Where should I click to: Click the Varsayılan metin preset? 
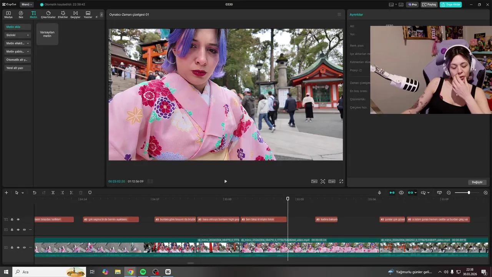pyautogui.click(x=47, y=34)
